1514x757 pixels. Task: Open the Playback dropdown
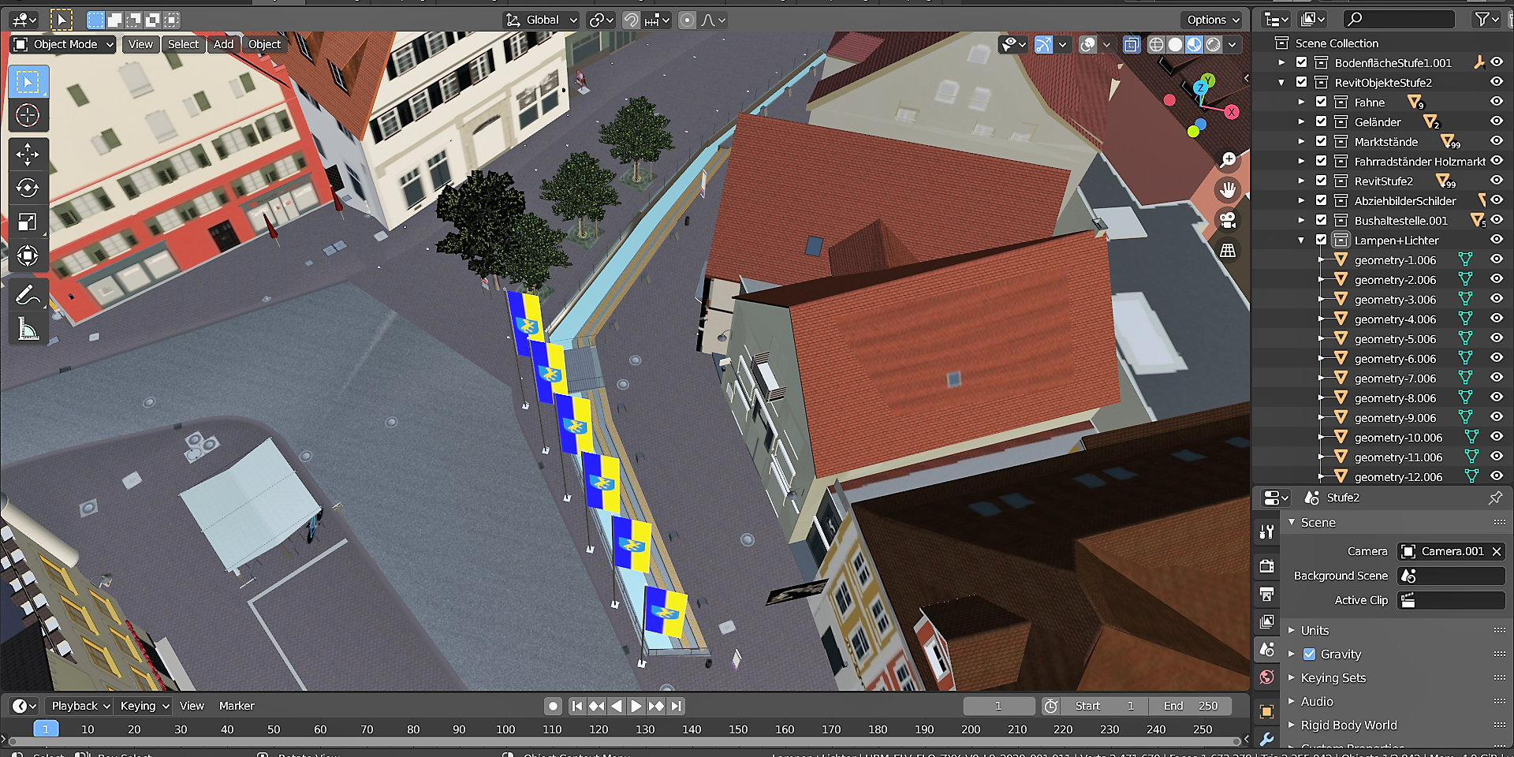(80, 706)
